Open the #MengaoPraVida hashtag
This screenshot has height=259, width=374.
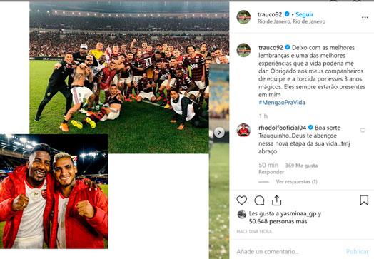point(282,103)
